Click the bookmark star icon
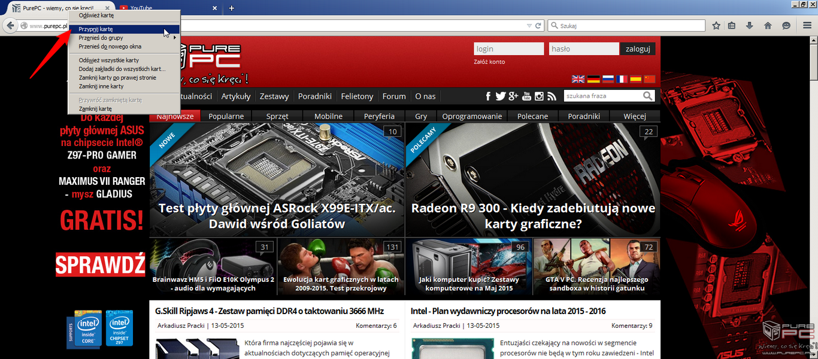This screenshot has width=818, height=359. [x=716, y=26]
